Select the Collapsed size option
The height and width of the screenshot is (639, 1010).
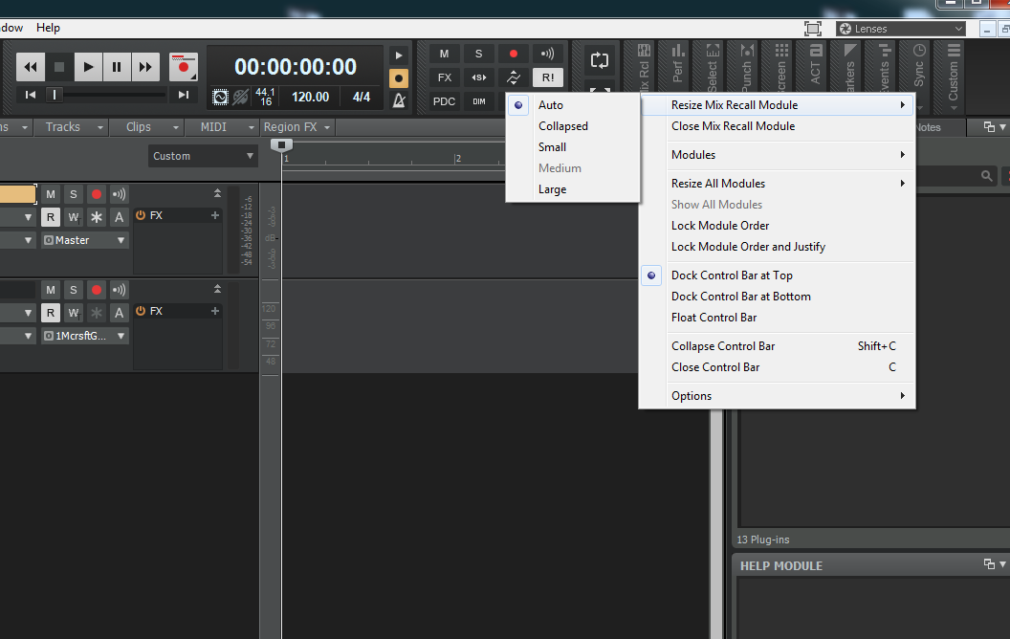coord(562,126)
